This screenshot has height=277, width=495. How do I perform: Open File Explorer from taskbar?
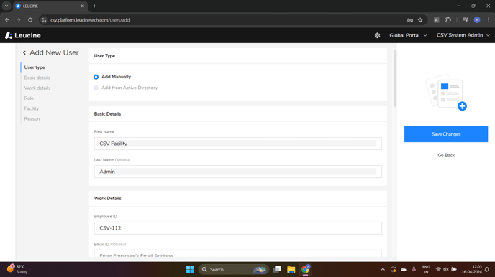[x=291, y=269]
